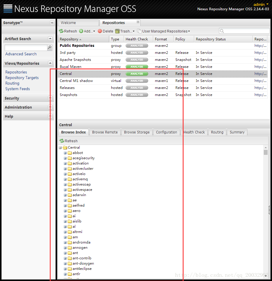Select the aislib folder icon
Viewport: 272px width, 281px height.
coord(70,221)
